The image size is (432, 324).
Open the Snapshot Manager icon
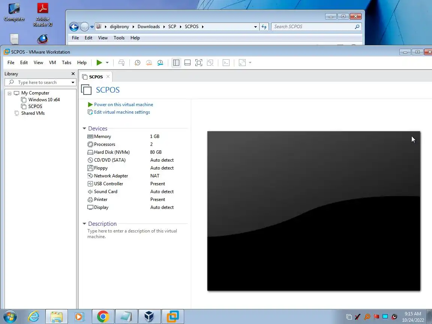pos(160,63)
